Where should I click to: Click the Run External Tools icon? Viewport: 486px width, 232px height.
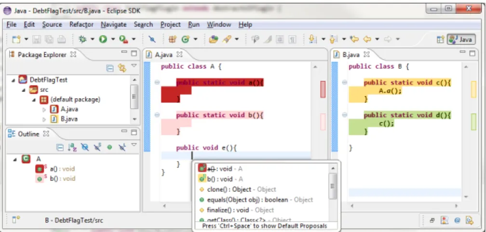click(x=123, y=39)
